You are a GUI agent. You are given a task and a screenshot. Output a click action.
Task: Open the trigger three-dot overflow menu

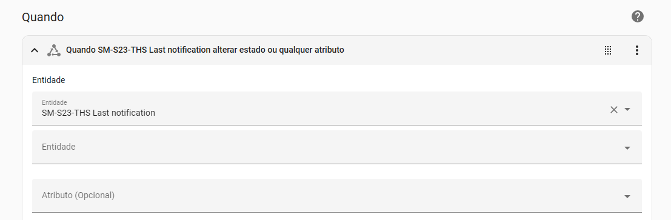point(637,50)
